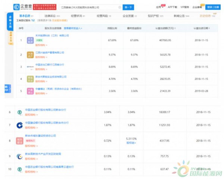Select the 407065.95 capital value
Screen dimensions: 224x179
pyautogui.click(x=165, y=40)
